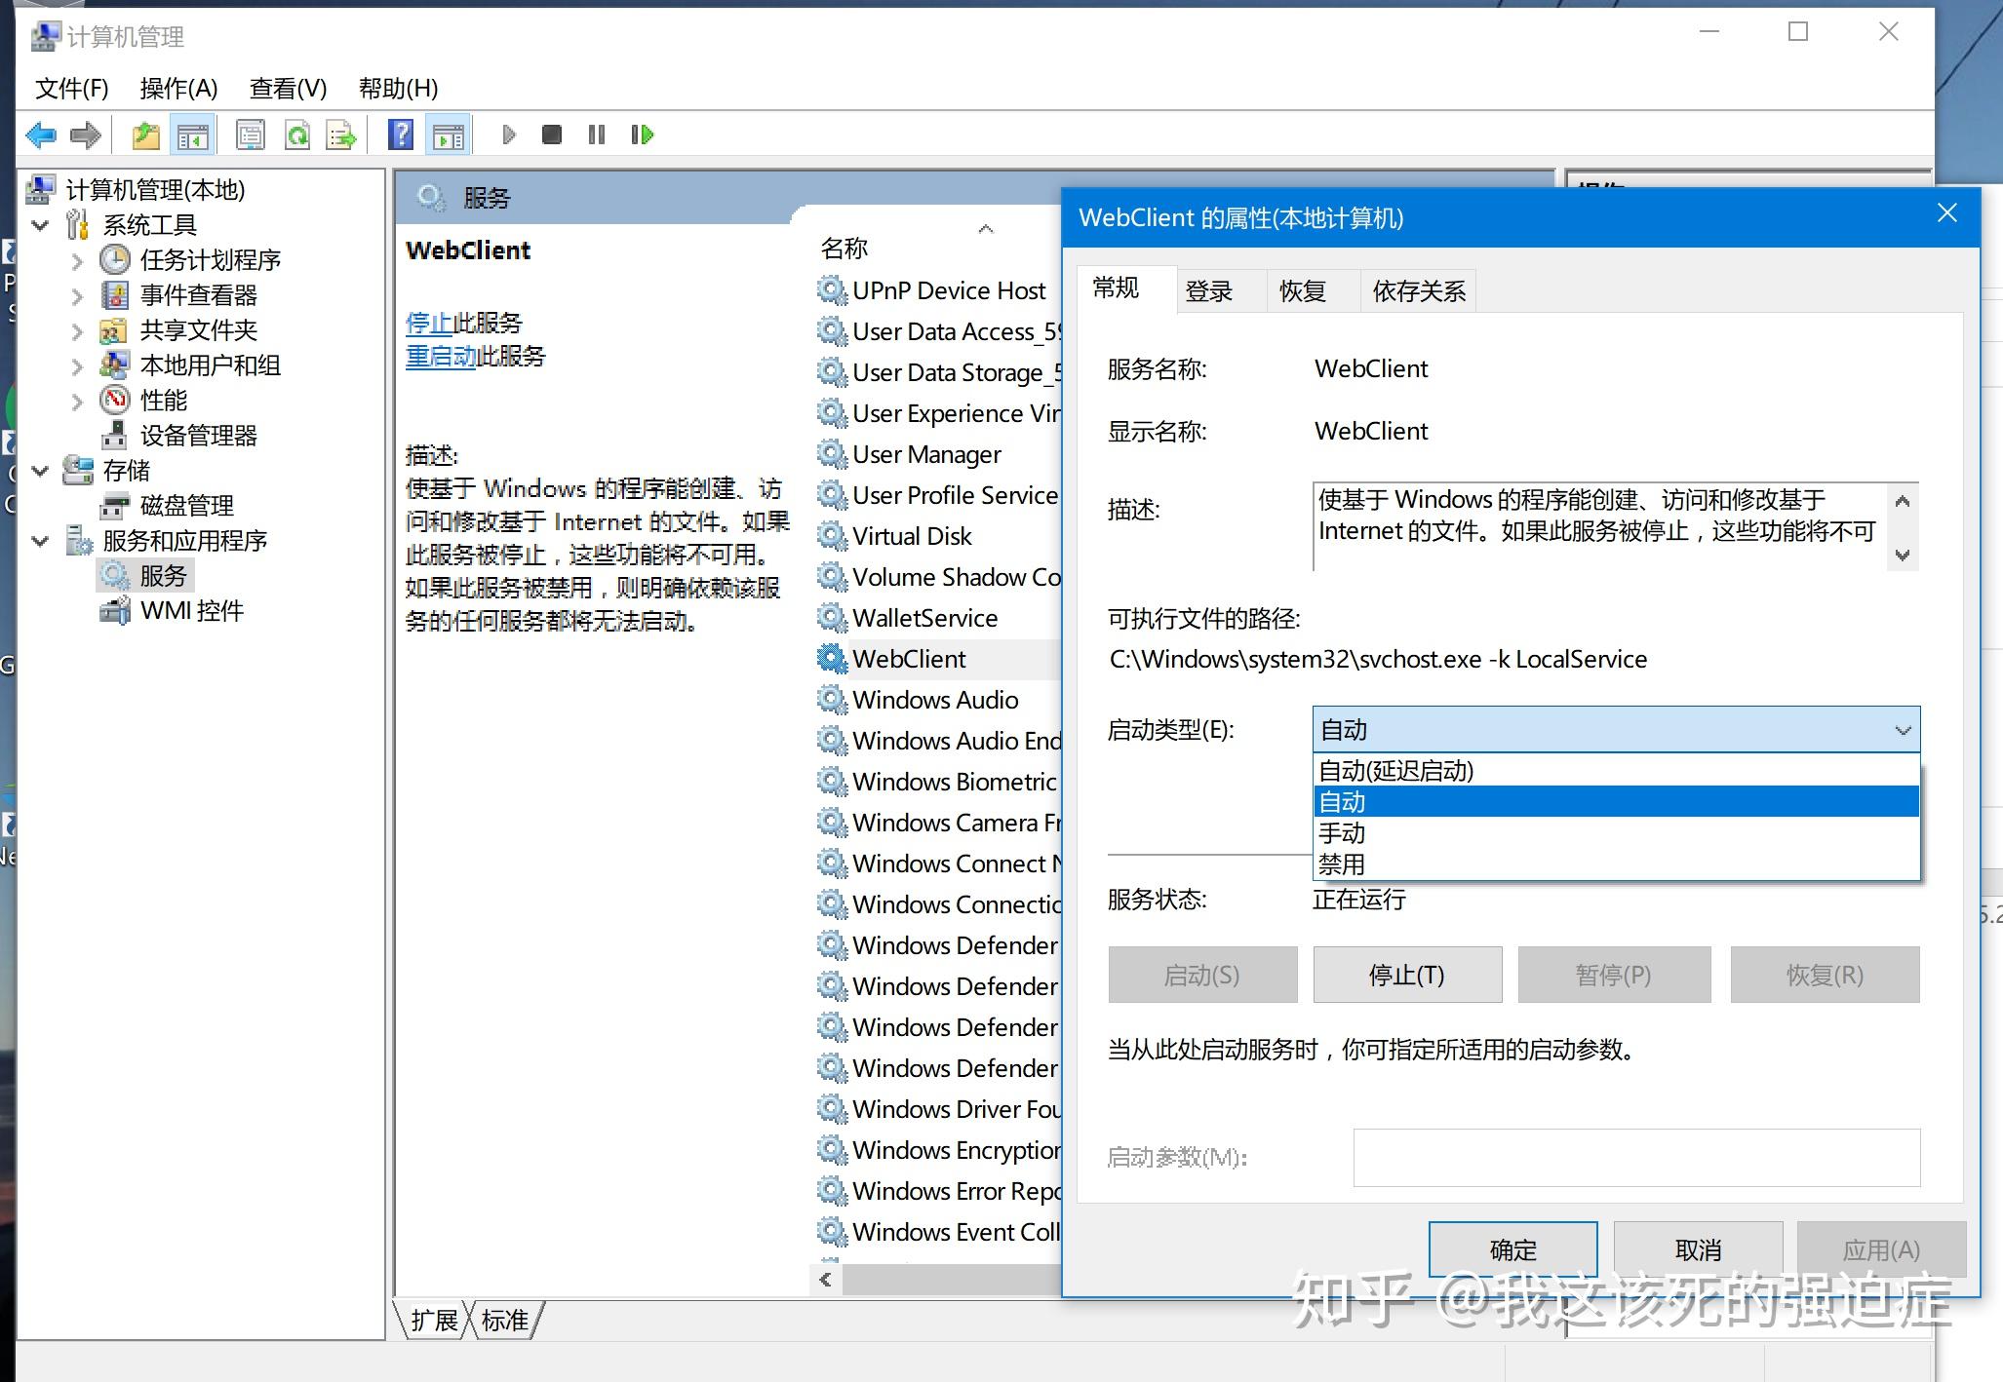Select 本地用户和组 tree node
The height and width of the screenshot is (1382, 2003).
[211, 365]
